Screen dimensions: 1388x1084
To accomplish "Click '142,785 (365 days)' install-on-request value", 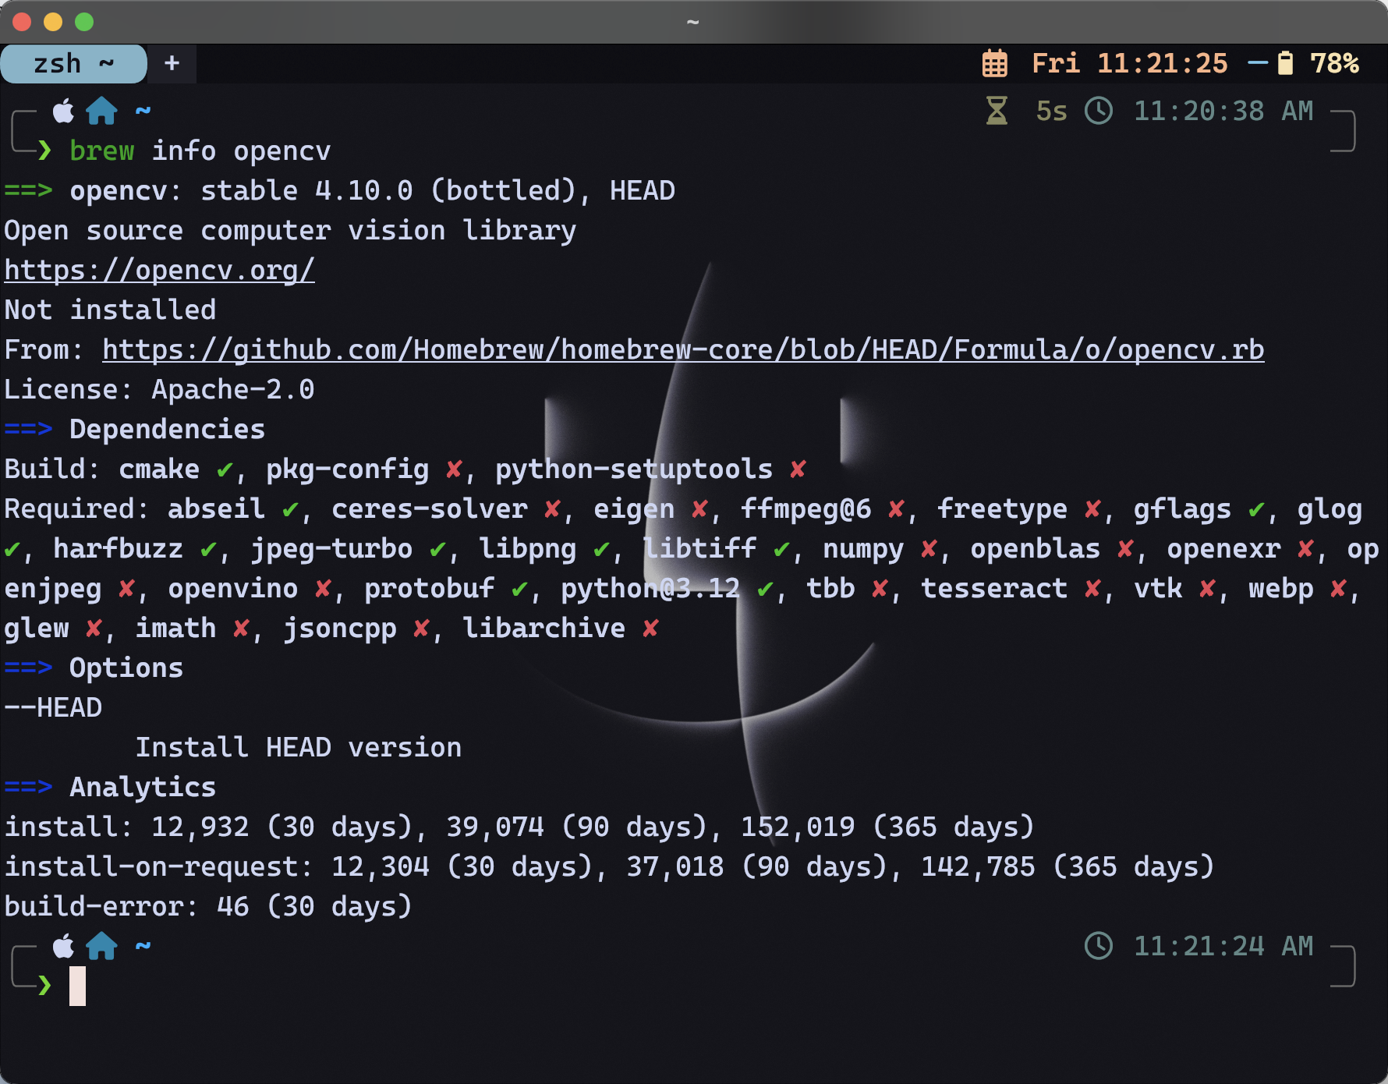I will tap(1068, 866).
